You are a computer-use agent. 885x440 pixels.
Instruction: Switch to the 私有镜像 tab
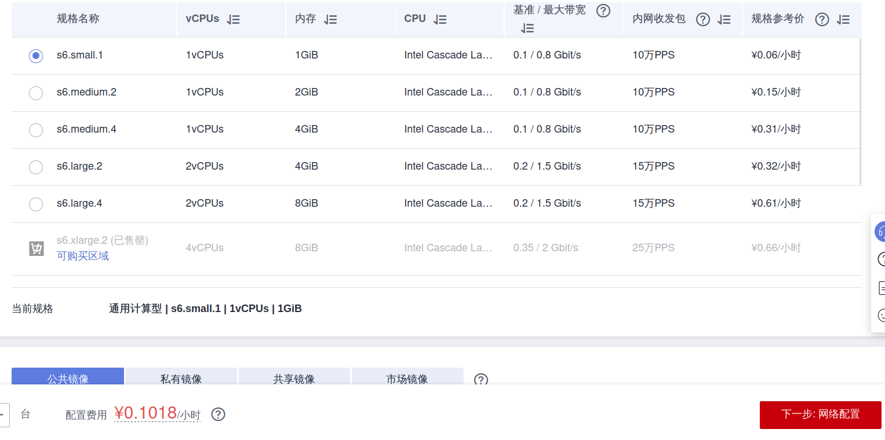click(181, 379)
